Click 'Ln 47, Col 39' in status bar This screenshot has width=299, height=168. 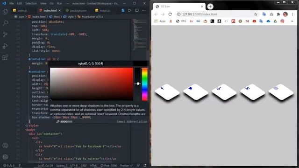45,166
